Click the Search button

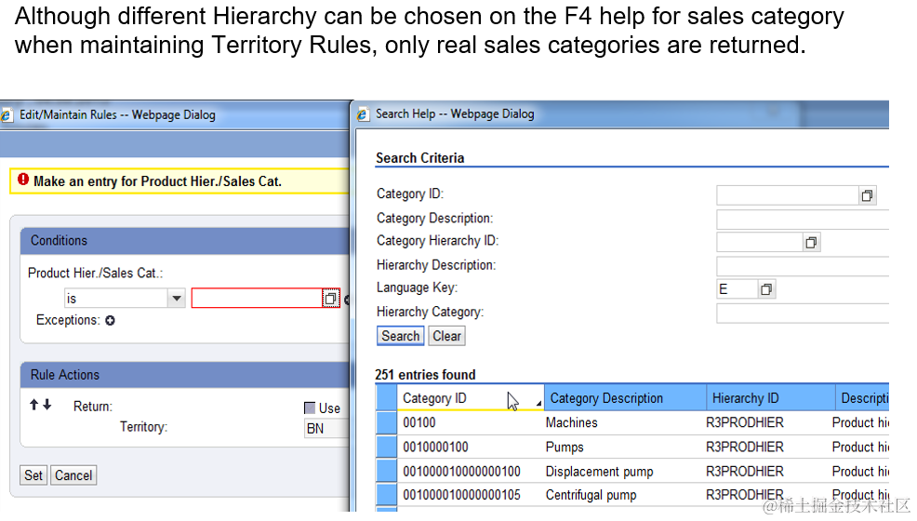point(401,336)
